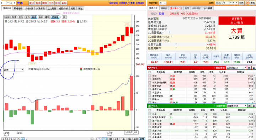Click the 設 settings button above chart
This screenshot has height=140, width=256.
(x=64, y=17)
